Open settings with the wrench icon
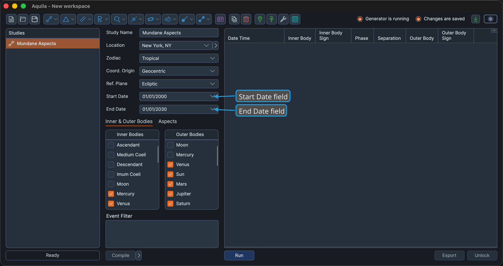 [283, 19]
